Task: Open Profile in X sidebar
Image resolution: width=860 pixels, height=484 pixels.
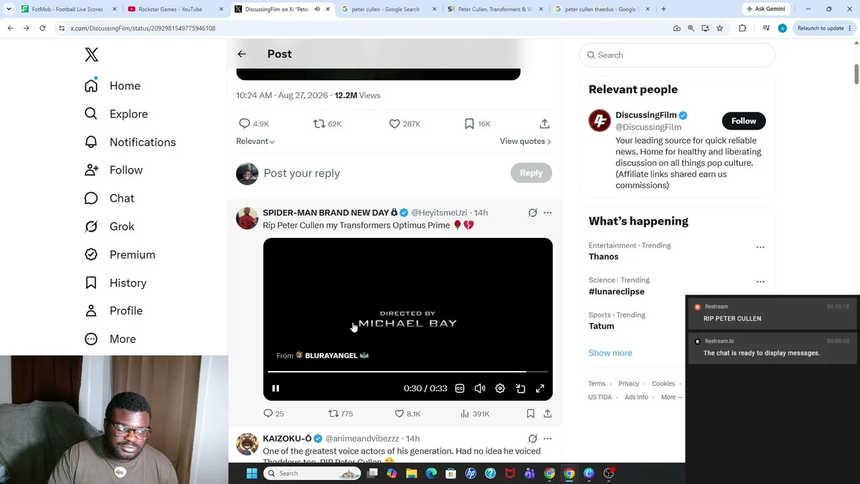Action: click(x=114, y=311)
